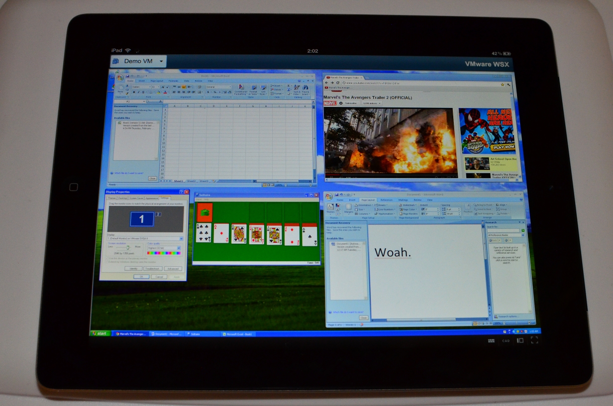Open the Display monitor dropdown
This screenshot has height=406, width=613.
click(x=181, y=239)
